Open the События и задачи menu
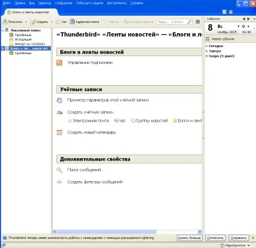256x248 pixels. coord(89,3)
